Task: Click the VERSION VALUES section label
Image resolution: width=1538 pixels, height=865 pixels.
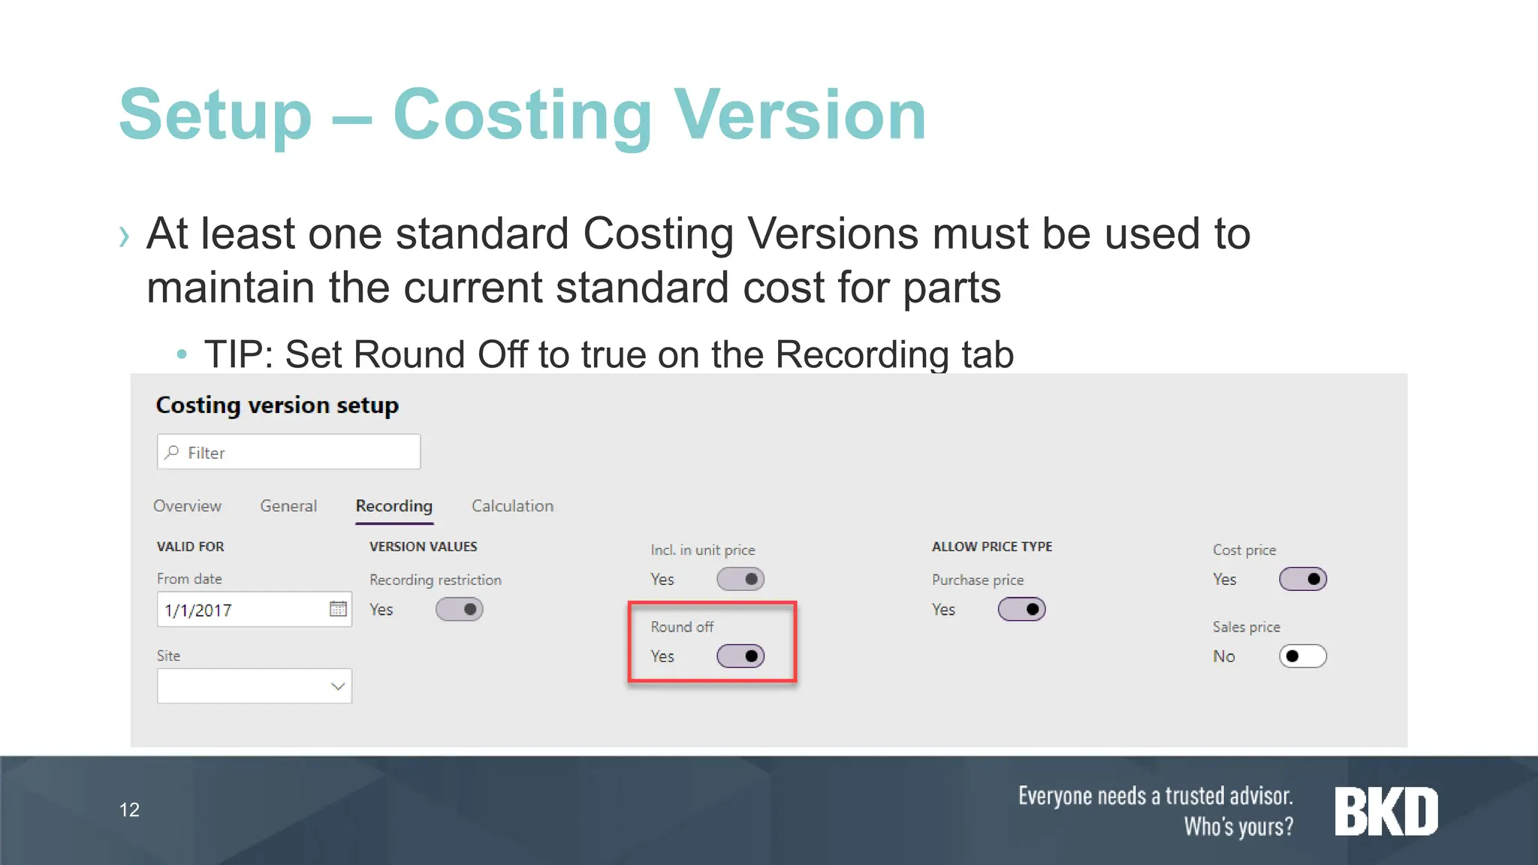Action: (424, 547)
